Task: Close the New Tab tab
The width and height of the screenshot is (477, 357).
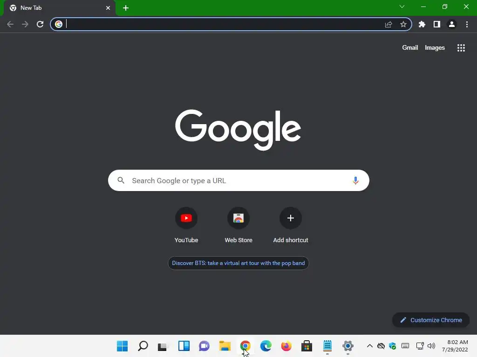Action: [108, 8]
